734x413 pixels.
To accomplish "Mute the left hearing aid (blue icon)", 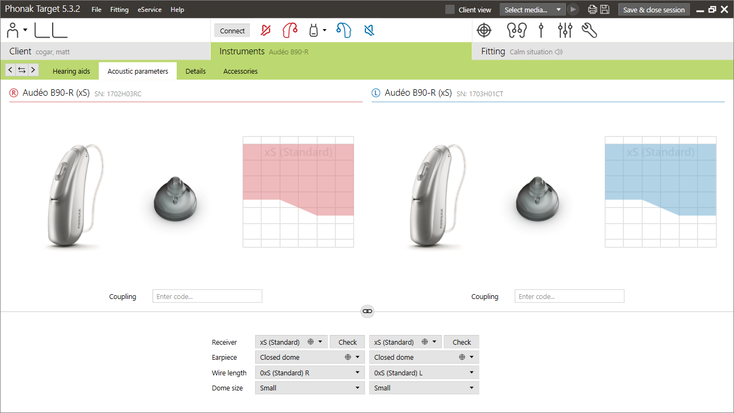I will pyautogui.click(x=369, y=30).
